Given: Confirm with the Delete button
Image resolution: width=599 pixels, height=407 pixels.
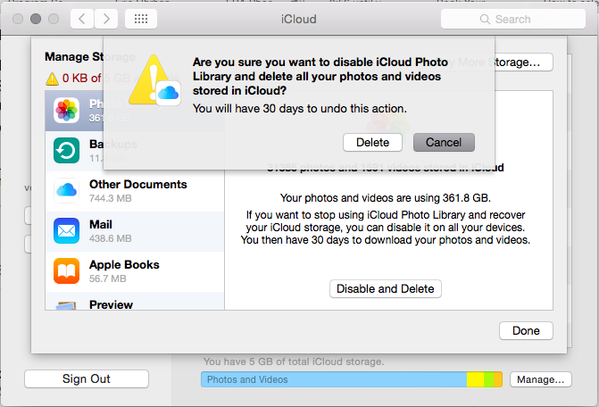Looking at the screenshot, I should tap(372, 143).
